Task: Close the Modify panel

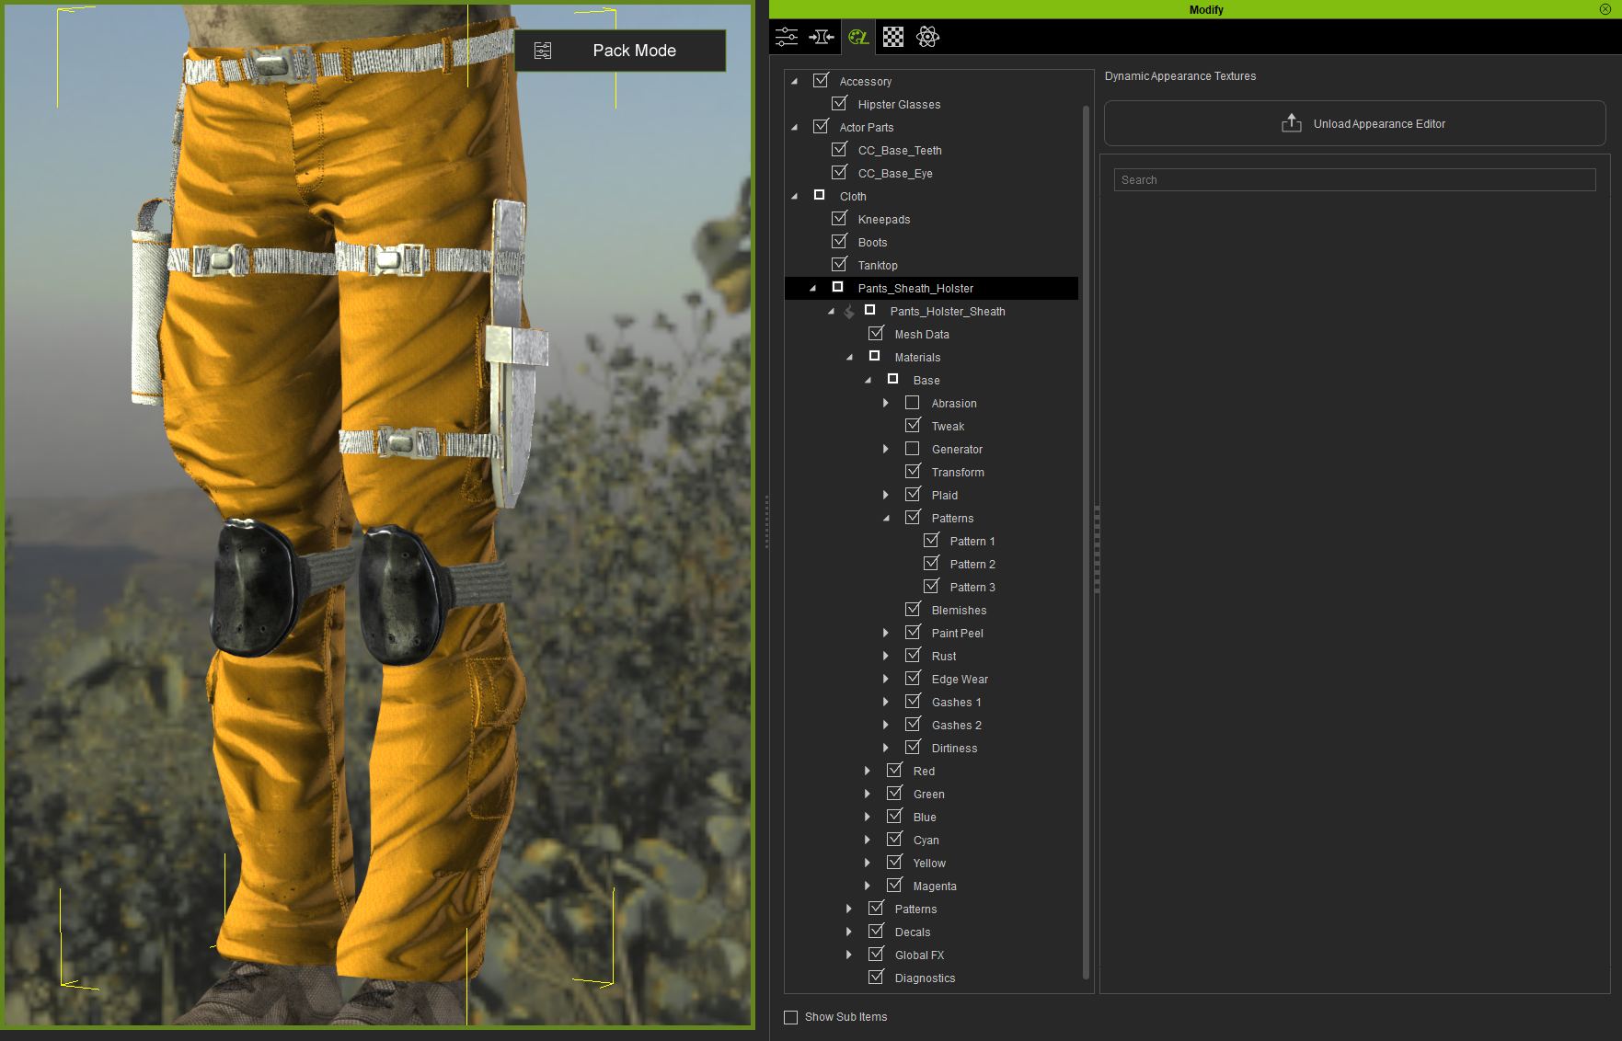Action: [x=1605, y=9]
